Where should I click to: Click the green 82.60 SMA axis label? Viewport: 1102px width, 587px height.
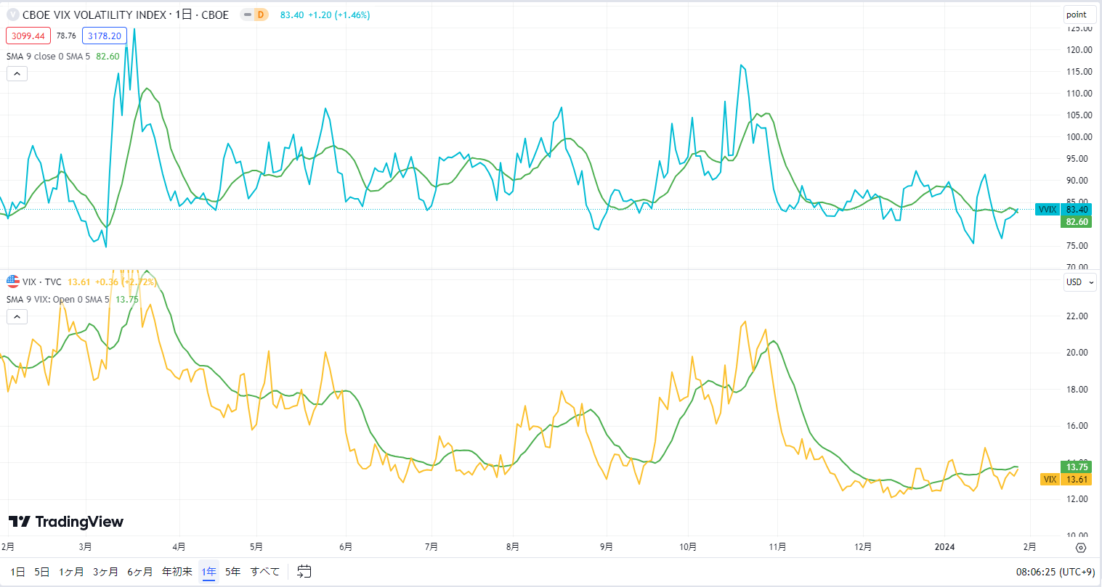coord(1077,222)
